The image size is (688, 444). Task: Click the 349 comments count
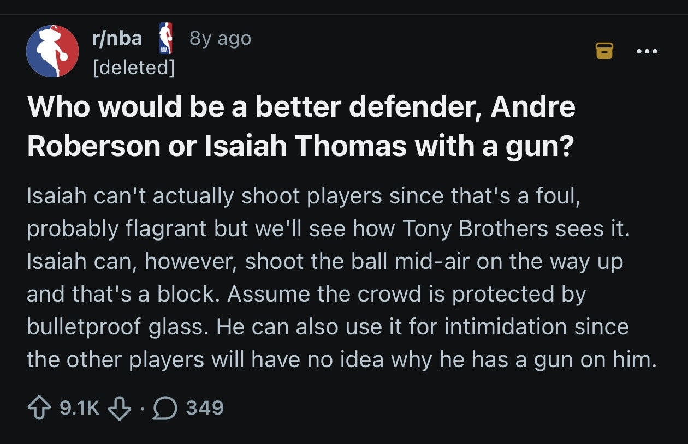pyautogui.click(x=205, y=407)
